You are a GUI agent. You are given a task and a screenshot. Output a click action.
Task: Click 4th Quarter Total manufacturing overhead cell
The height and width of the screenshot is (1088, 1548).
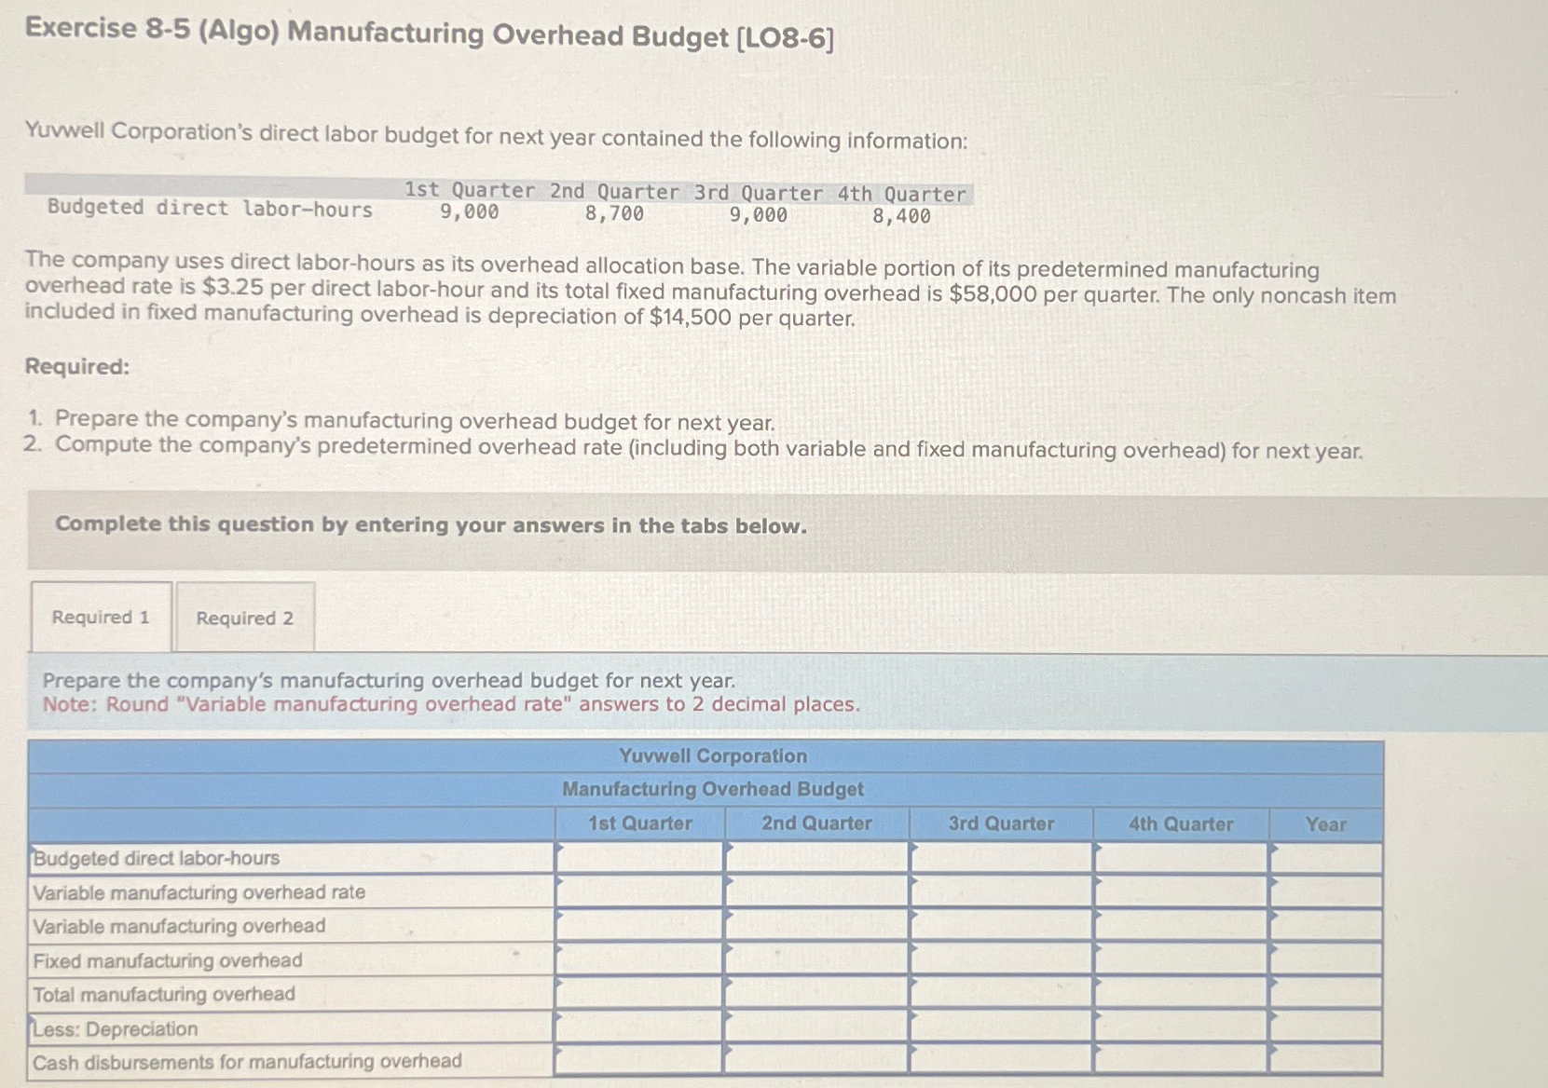tap(1181, 992)
